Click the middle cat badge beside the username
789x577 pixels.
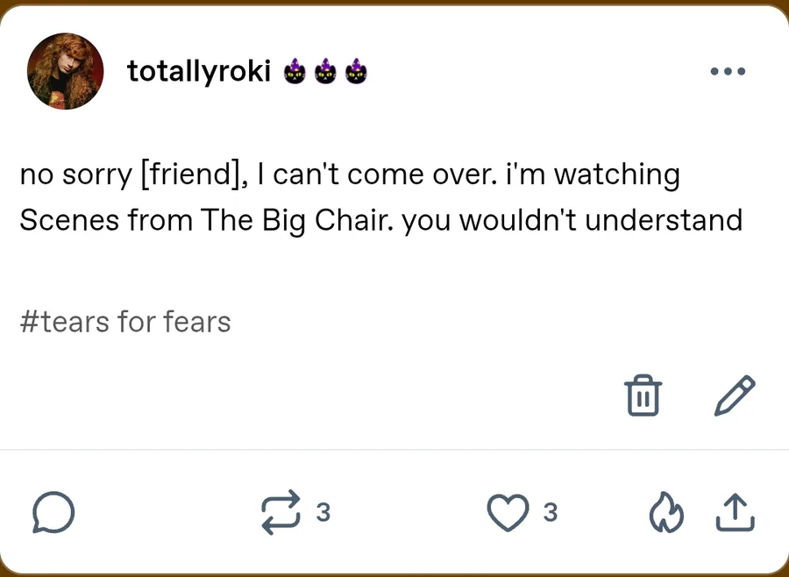pos(325,72)
